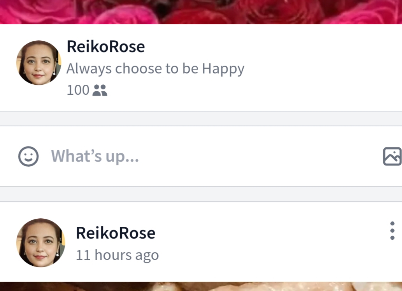Viewport: 402px width, 291px height.
Task: Click the "11 hours ago" timestamp
Action: point(118,255)
